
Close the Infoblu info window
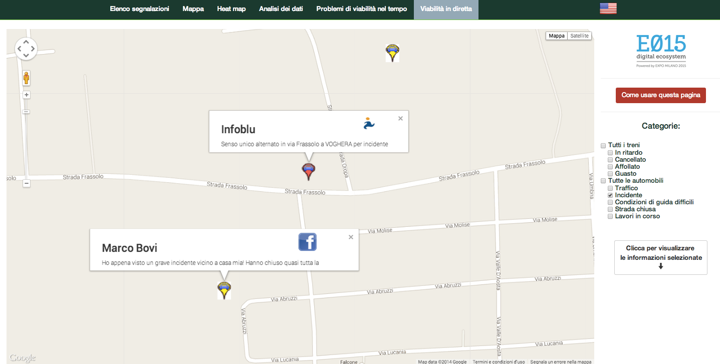tap(400, 119)
